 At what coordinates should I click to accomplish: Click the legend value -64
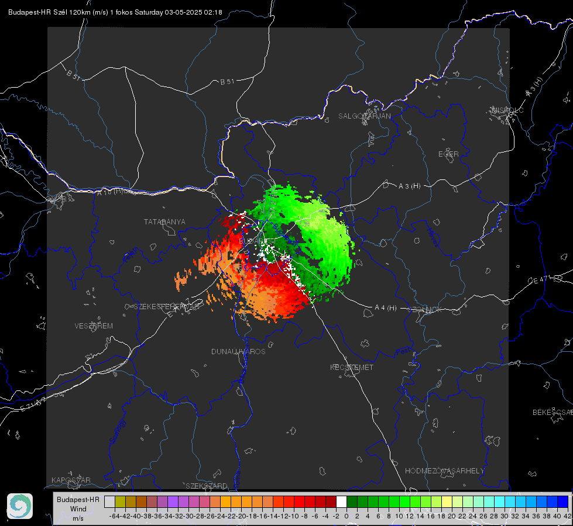115,516
